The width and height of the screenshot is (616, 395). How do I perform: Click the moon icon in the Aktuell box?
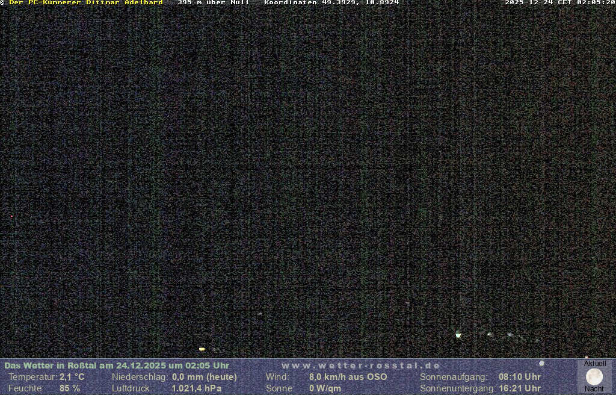click(x=594, y=377)
